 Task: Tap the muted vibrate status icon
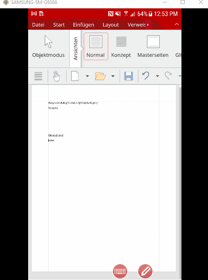click(x=118, y=14)
